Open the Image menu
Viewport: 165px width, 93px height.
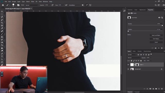point(14,2)
